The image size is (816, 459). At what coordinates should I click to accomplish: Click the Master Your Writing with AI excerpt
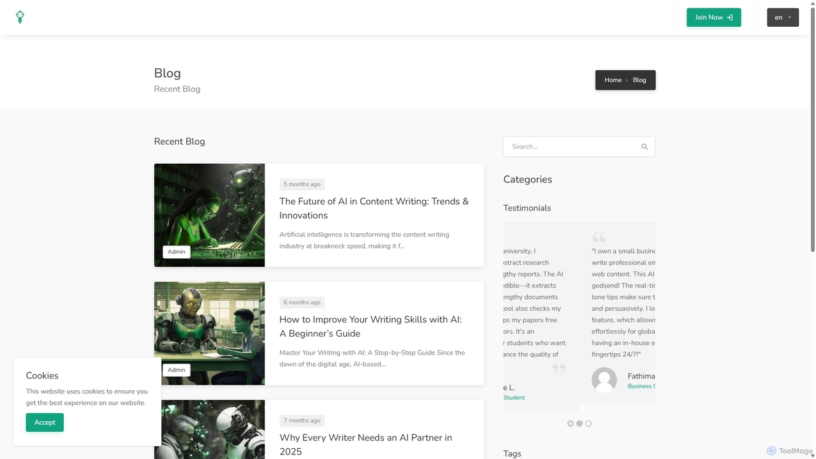pyautogui.click(x=372, y=358)
